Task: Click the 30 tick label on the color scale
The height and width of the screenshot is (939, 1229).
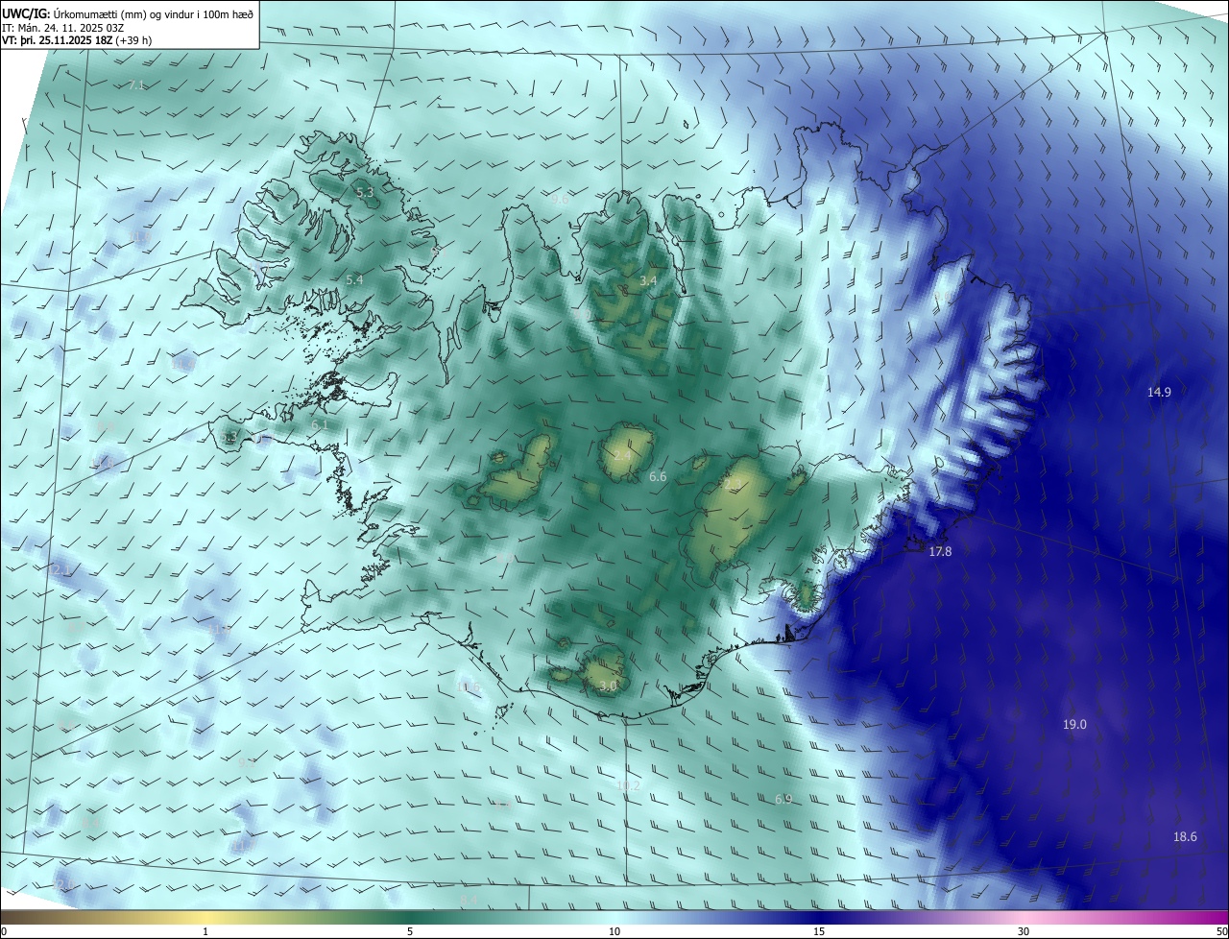Action: point(1024,931)
